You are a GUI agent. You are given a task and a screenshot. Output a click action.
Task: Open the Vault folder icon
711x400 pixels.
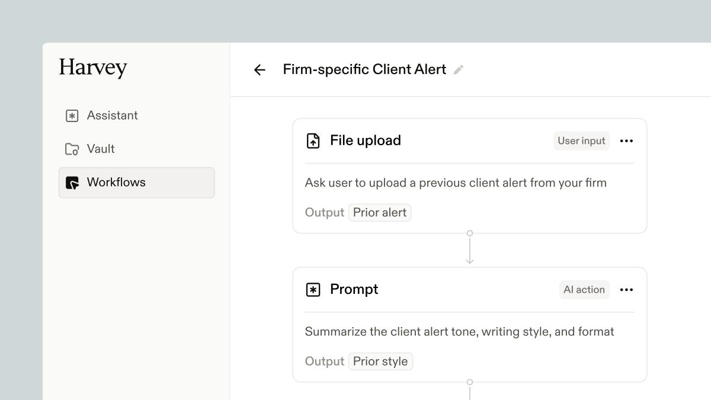pyautogui.click(x=71, y=149)
